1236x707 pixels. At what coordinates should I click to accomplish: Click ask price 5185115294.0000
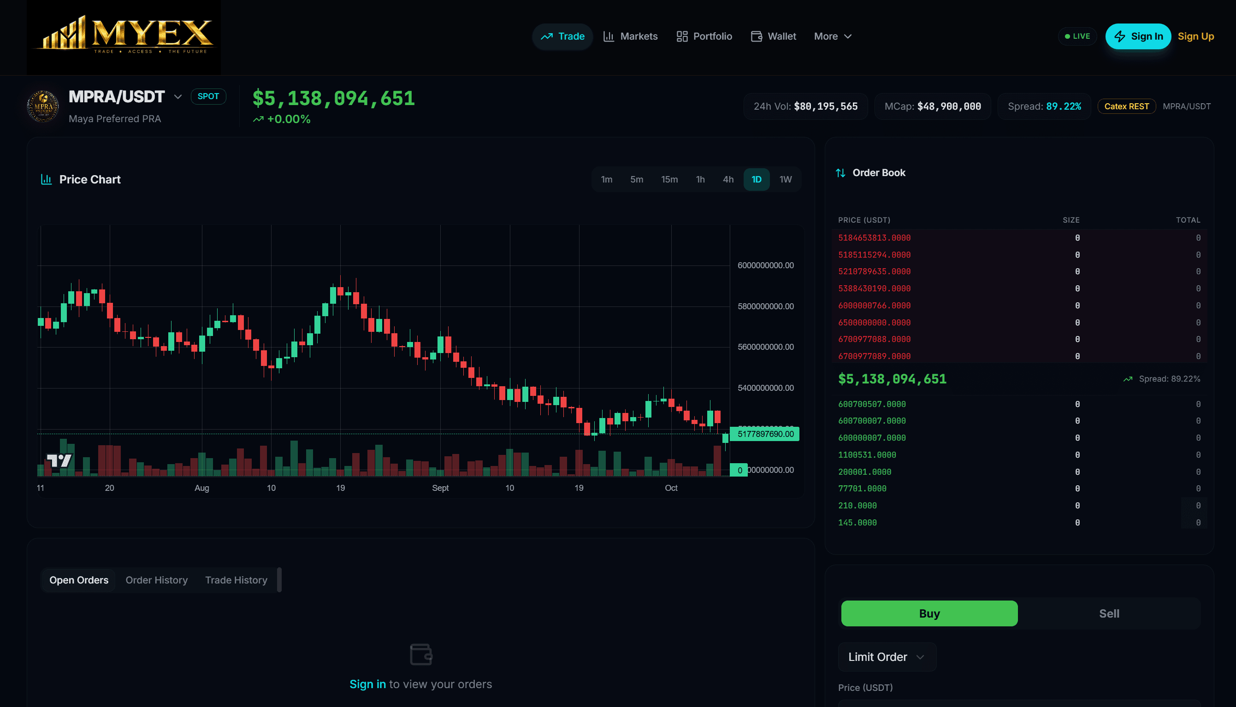(874, 255)
